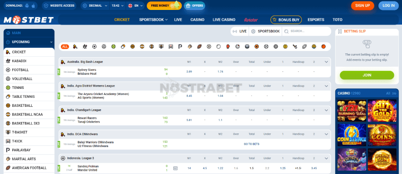This screenshot has height=174, width=402.
Task: Expand the Upcoming sidebar section
Action: (x=29, y=42)
